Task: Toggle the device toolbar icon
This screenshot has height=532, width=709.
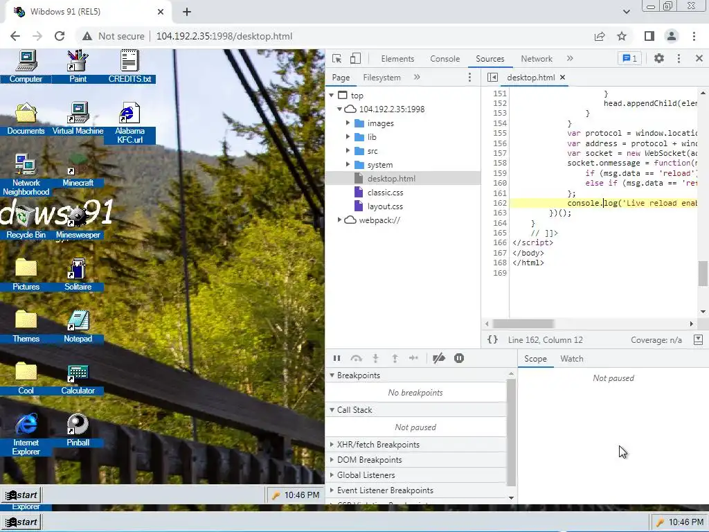Action: pyautogui.click(x=355, y=59)
